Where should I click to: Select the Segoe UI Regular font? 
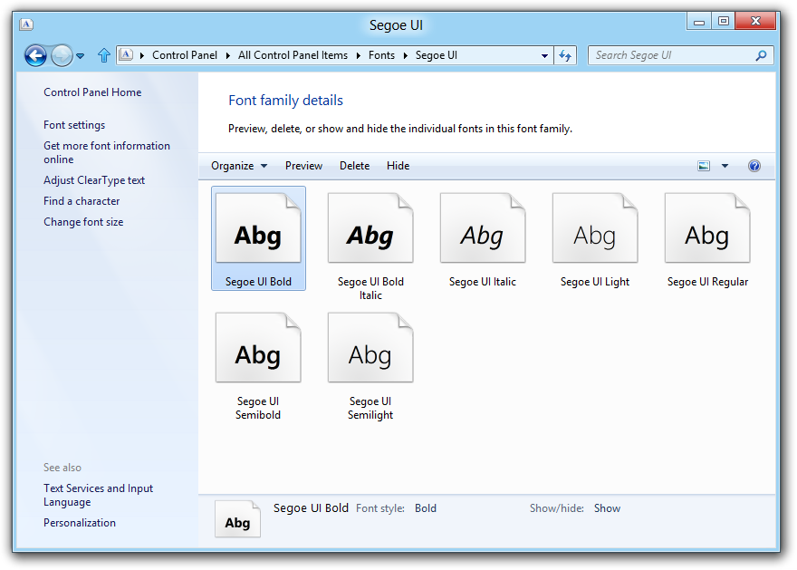click(707, 239)
